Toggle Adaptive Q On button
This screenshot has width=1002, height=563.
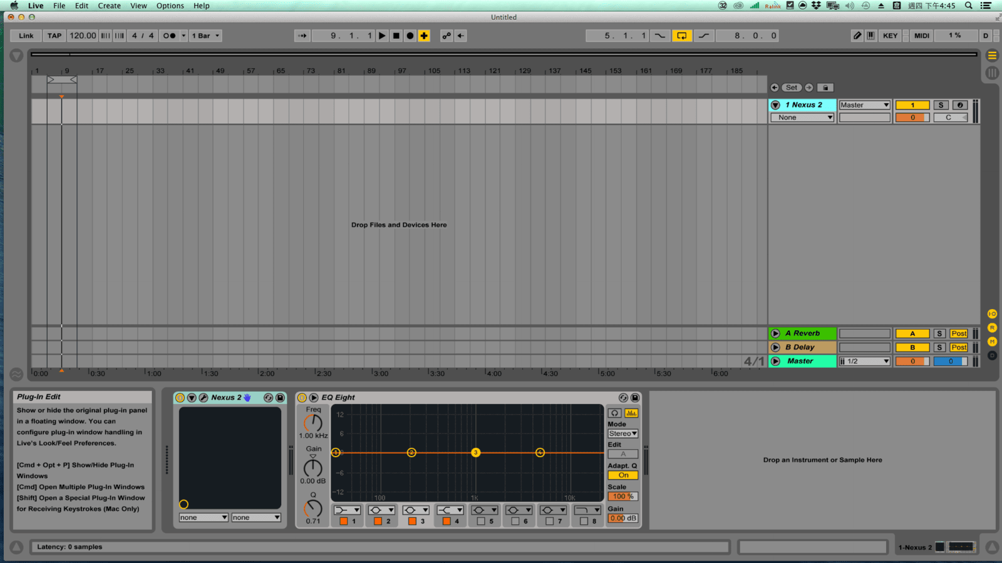[x=623, y=475]
